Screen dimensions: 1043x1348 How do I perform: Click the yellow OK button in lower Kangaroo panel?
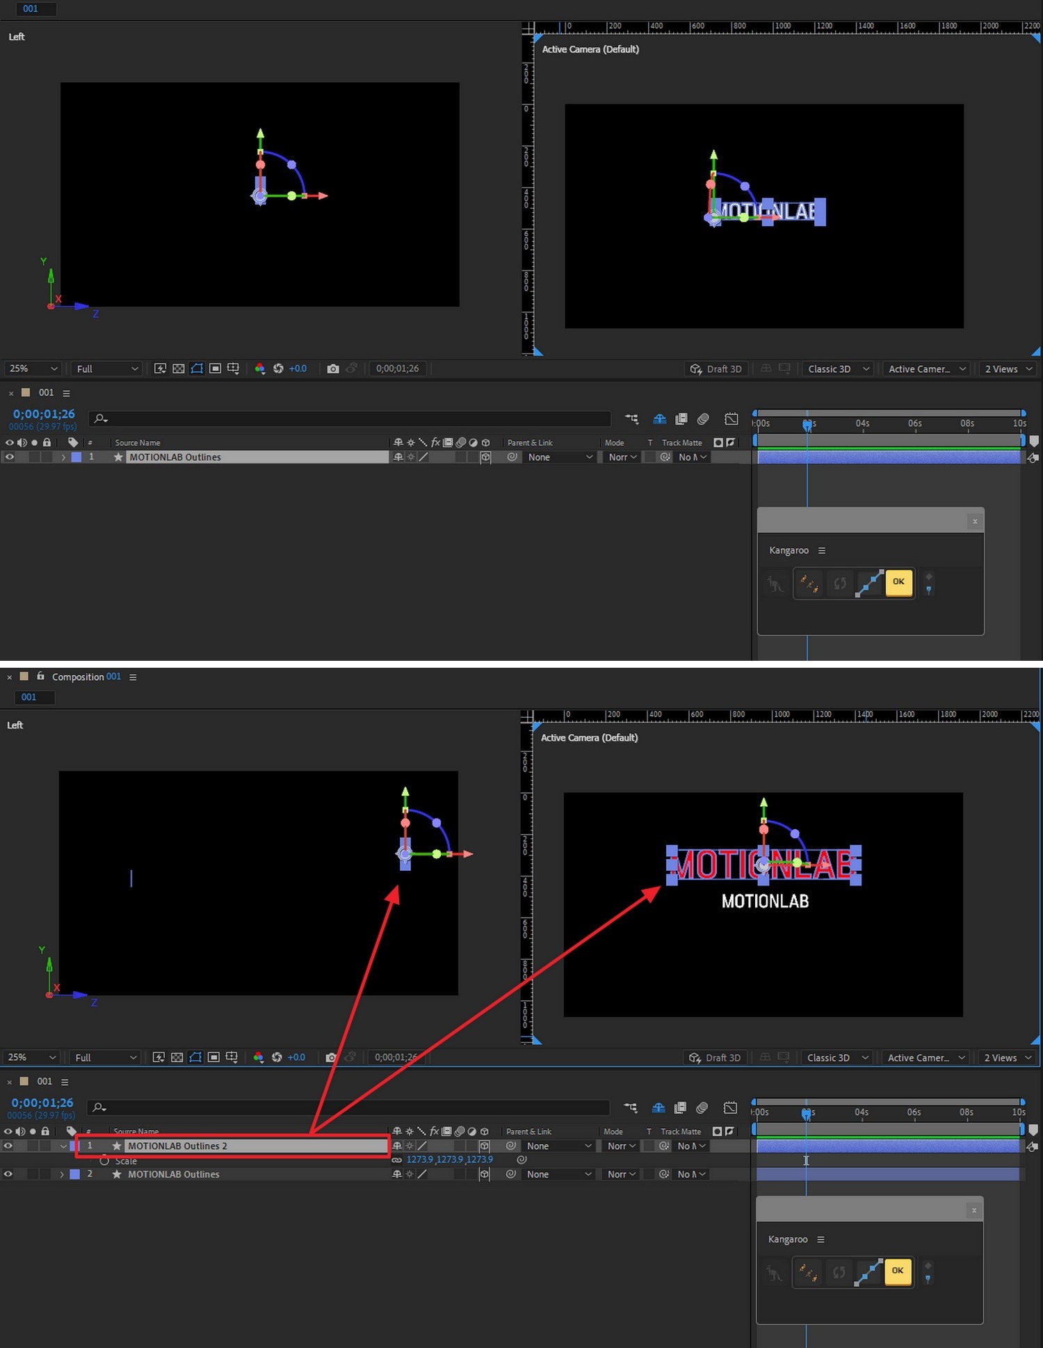(898, 1271)
